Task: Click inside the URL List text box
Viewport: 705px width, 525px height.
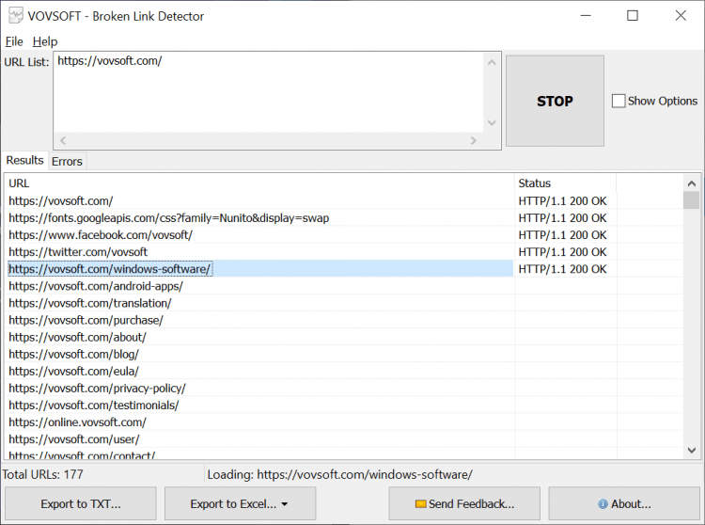Action: coord(269,92)
